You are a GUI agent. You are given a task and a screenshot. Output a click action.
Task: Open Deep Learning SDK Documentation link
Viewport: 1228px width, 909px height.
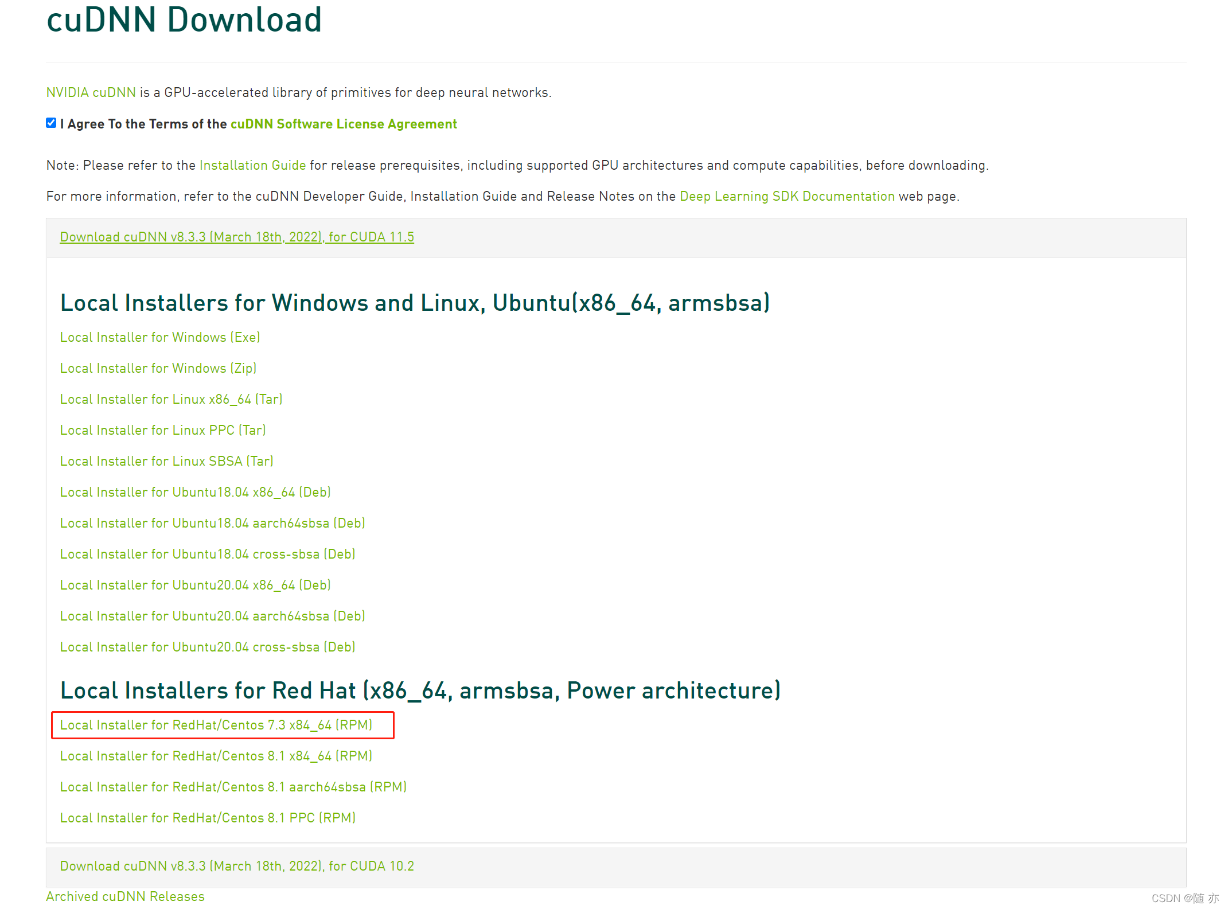click(786, 196)
